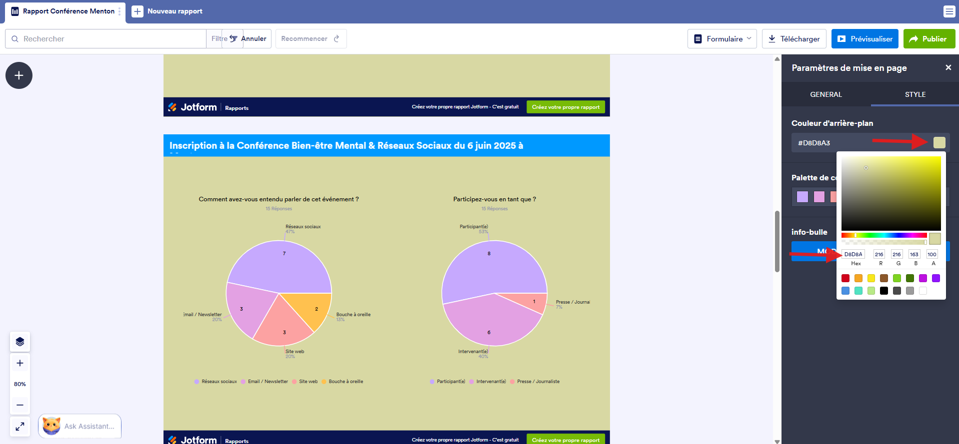Screen dimensions: 959x444
Task: Close the Paramètres de mise en page panel
Action: 948,67
